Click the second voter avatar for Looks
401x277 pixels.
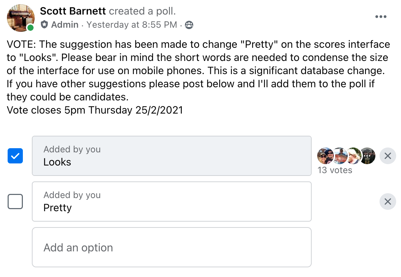(340, 156)
